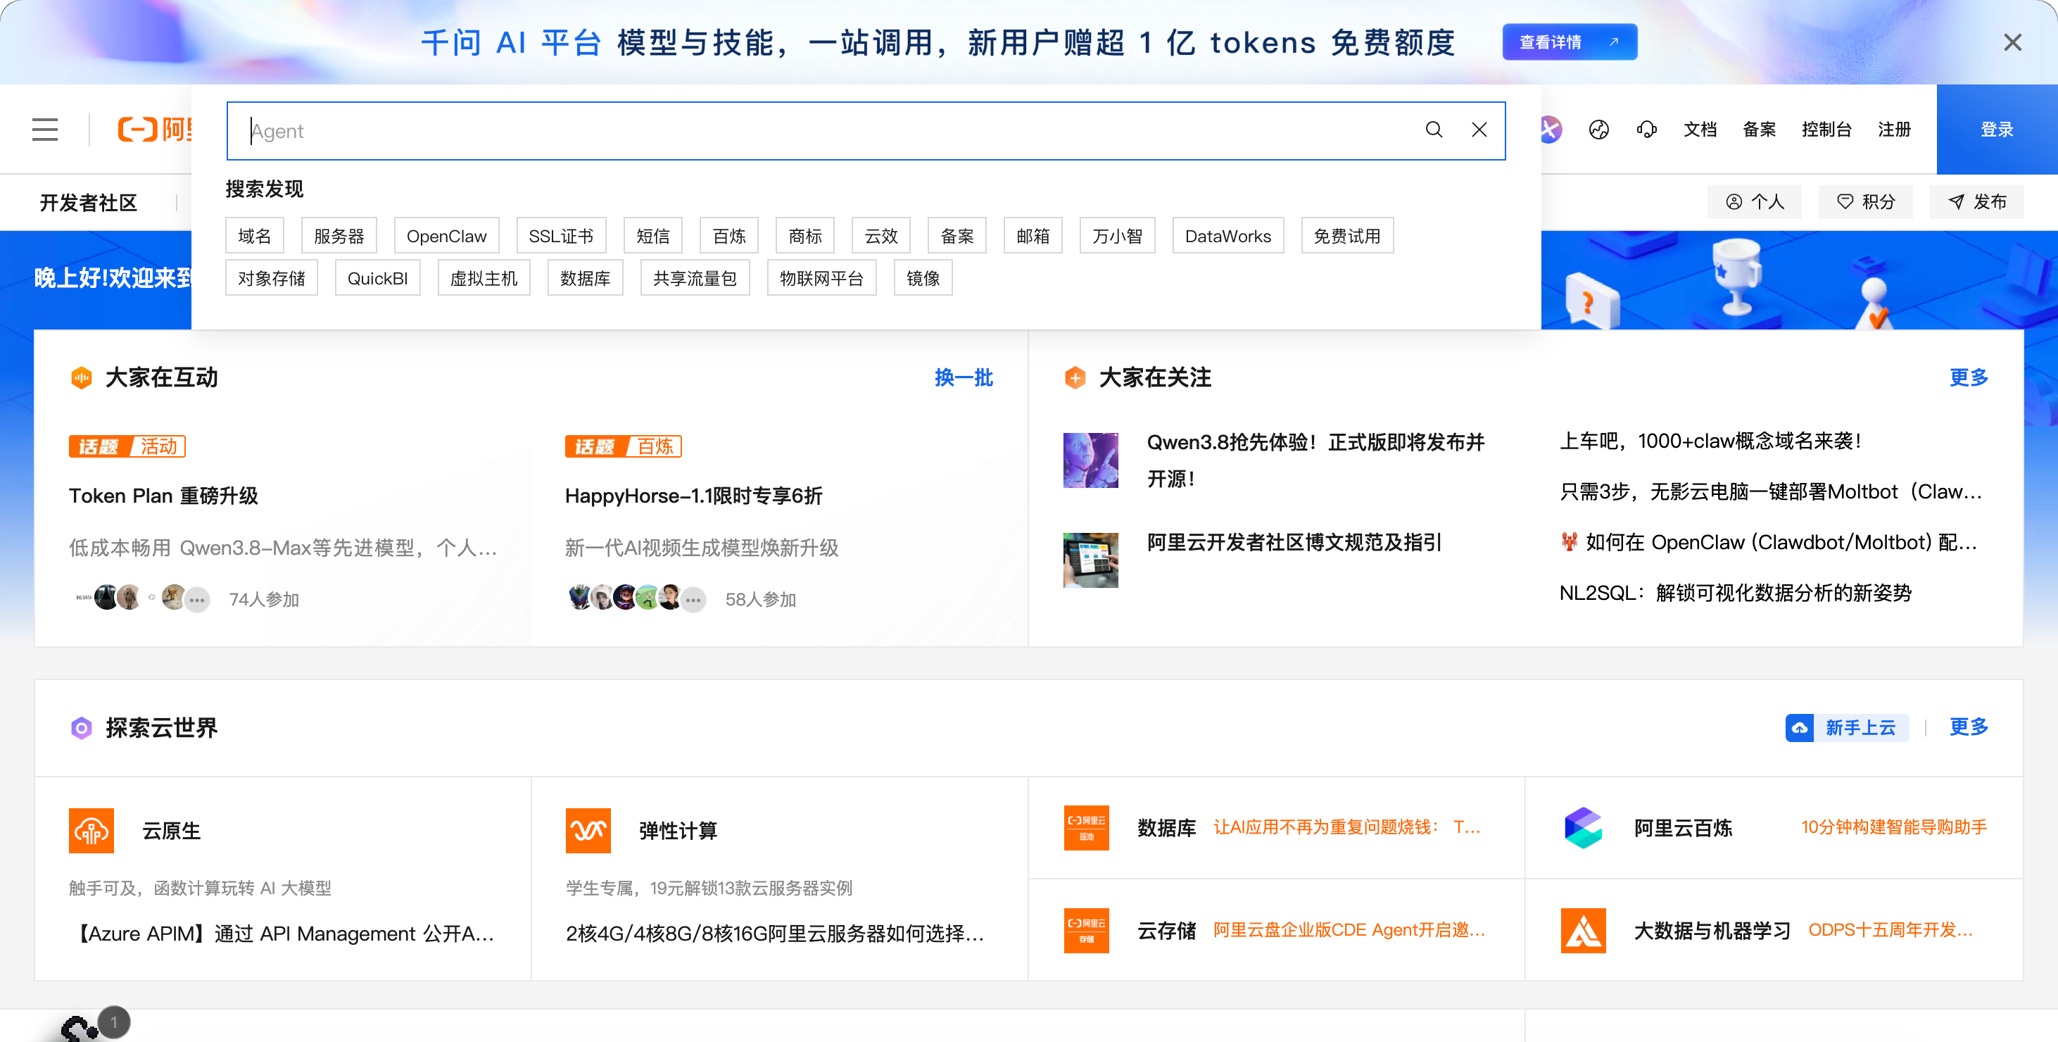This screenshot has width=2058, height=1042.
Task: Select the QuickBI search tag
Action: 378,278
